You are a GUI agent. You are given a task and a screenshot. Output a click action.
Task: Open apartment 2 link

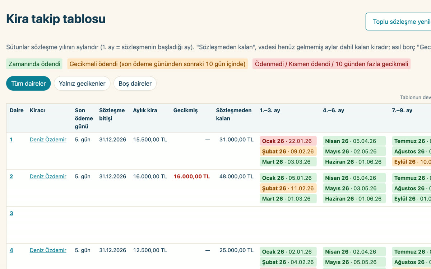click(11, 176)
